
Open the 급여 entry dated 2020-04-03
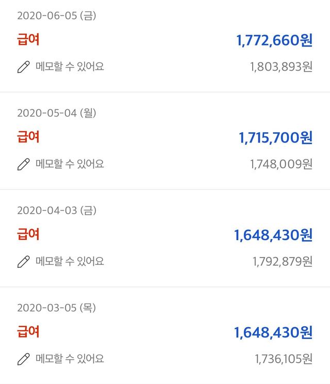(28, 234)
